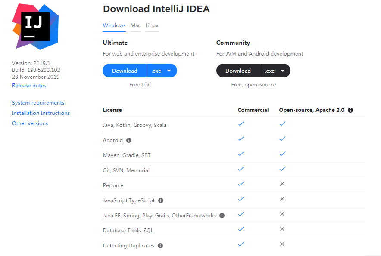Open the Release notes link
The width and height of the screenshot is (381, 256).
coord(29,86)
